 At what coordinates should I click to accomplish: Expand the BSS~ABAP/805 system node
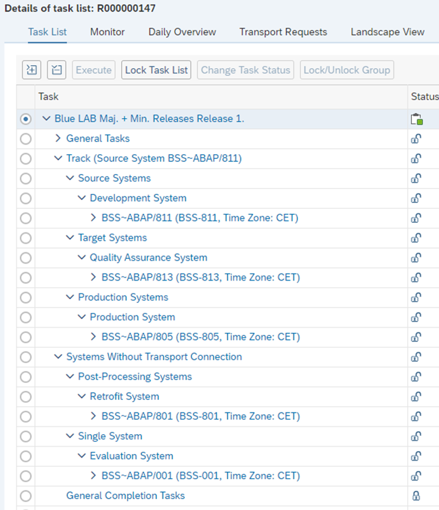pyautogui.click(x=93, y=337)
